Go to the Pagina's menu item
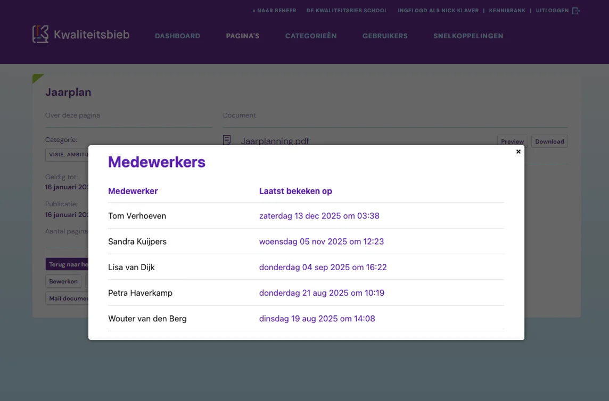The width and height of the screenshot is (609, 401). click(243, 36)
